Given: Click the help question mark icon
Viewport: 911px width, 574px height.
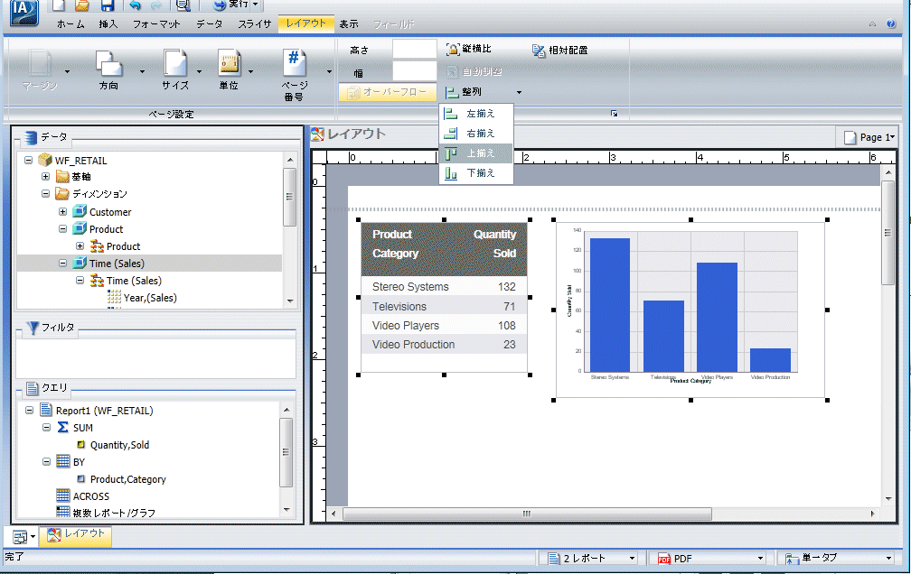Looking at the screenshot, I should (x=891, y=23).
